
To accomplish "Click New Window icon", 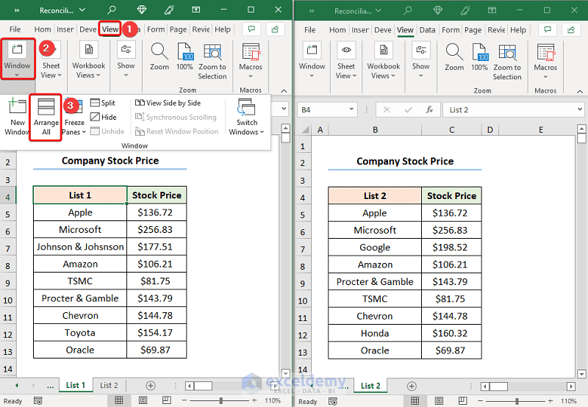I will coord(17,117).
